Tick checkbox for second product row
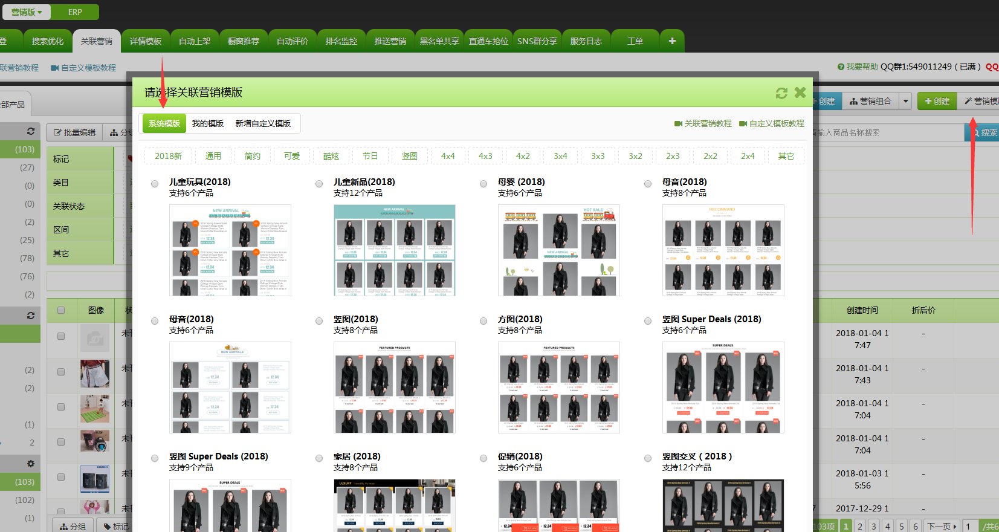The image size is (999, 532). (61, 372)
